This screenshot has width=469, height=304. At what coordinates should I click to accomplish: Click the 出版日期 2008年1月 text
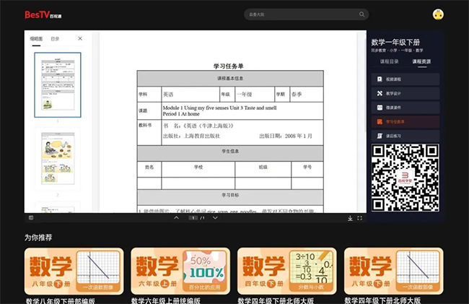click(x=286, y=136)
